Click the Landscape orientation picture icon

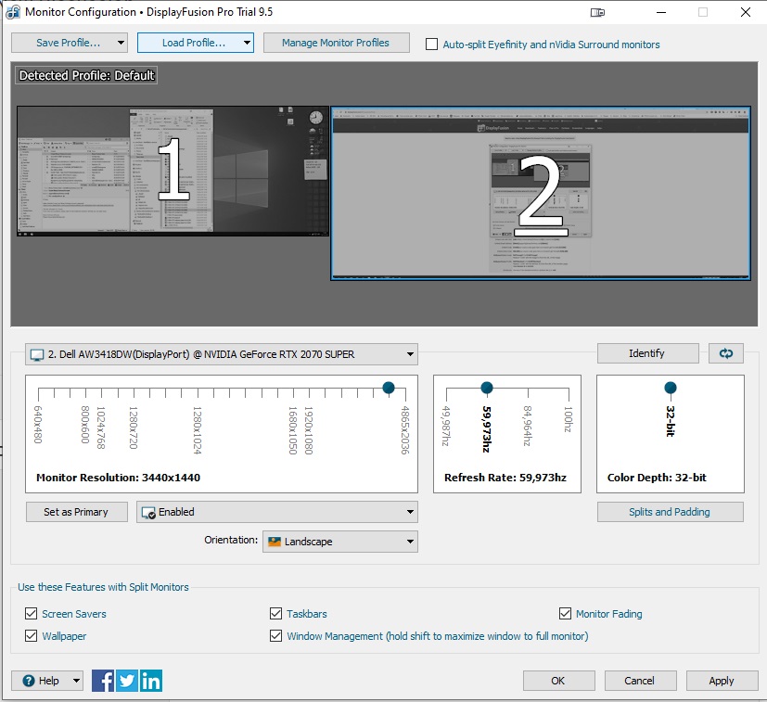pos(275,542)
